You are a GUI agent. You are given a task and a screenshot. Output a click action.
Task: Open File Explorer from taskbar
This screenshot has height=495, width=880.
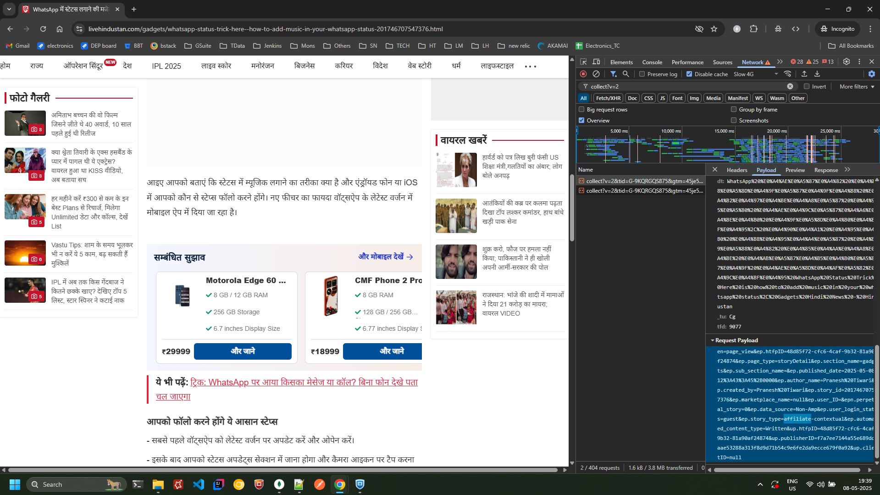(158, 484)
